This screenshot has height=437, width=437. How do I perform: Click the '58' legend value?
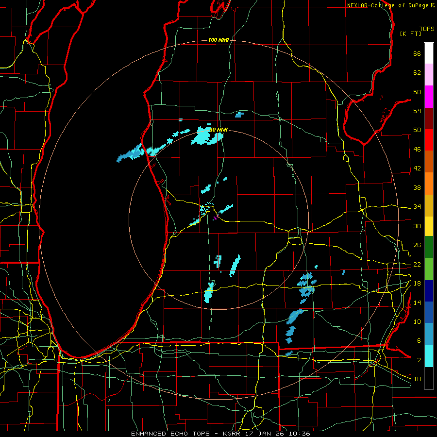(417, 92)
